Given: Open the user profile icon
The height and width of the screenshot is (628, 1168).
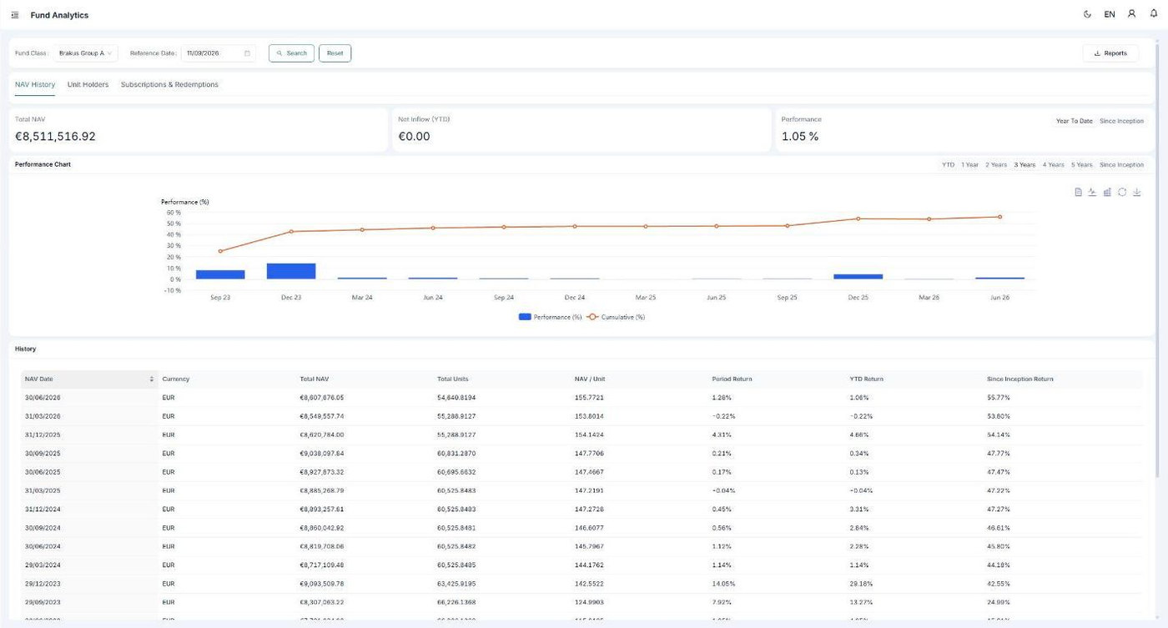Looking at the screenshot, I should click(x=1132, y=14).
